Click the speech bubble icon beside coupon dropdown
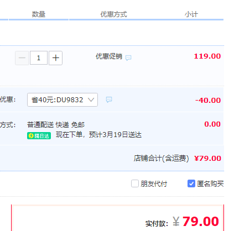229x231 pixels. click(x=109, y=99)
